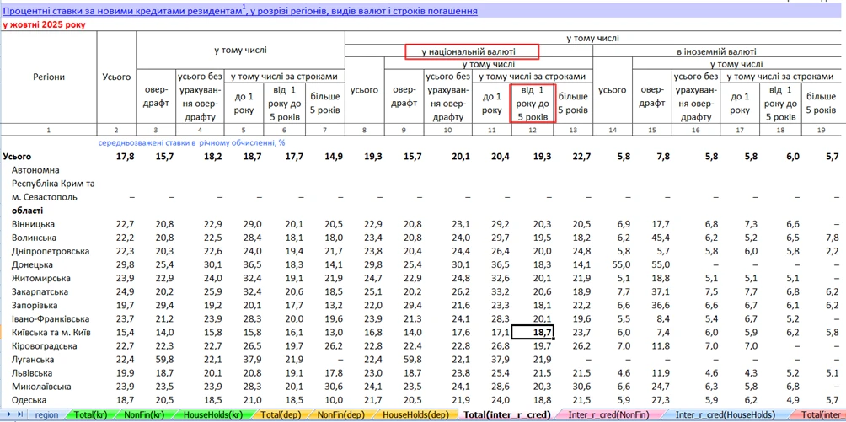Select the 'області' subheading cell
This screenshot has height=422, width=846.
click(x=28, y=211)
